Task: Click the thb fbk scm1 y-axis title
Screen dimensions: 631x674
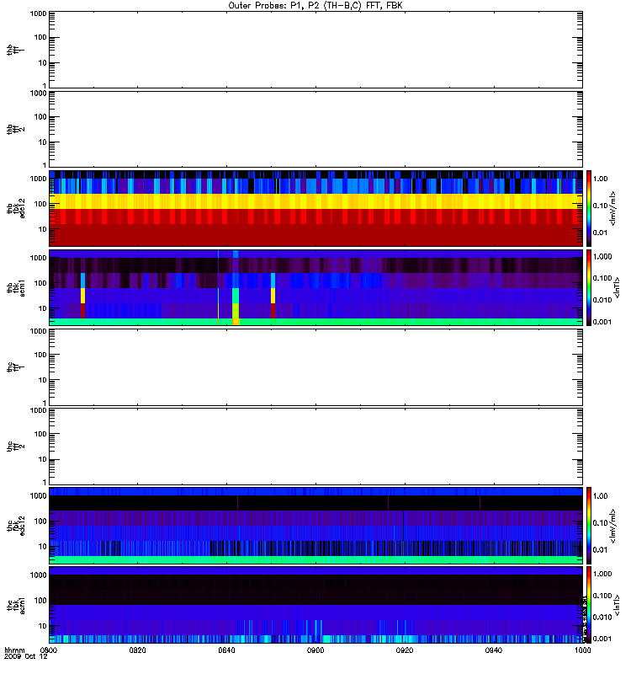Action: click(x=16, y=287)
